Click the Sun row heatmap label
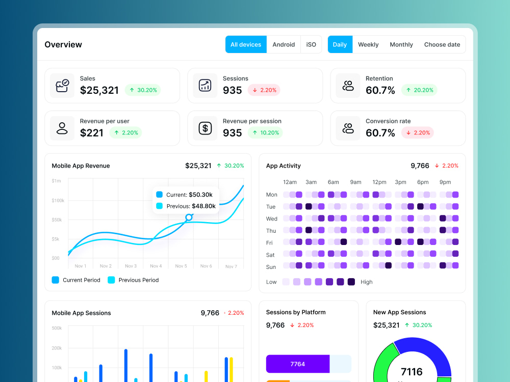 [271, 267]
